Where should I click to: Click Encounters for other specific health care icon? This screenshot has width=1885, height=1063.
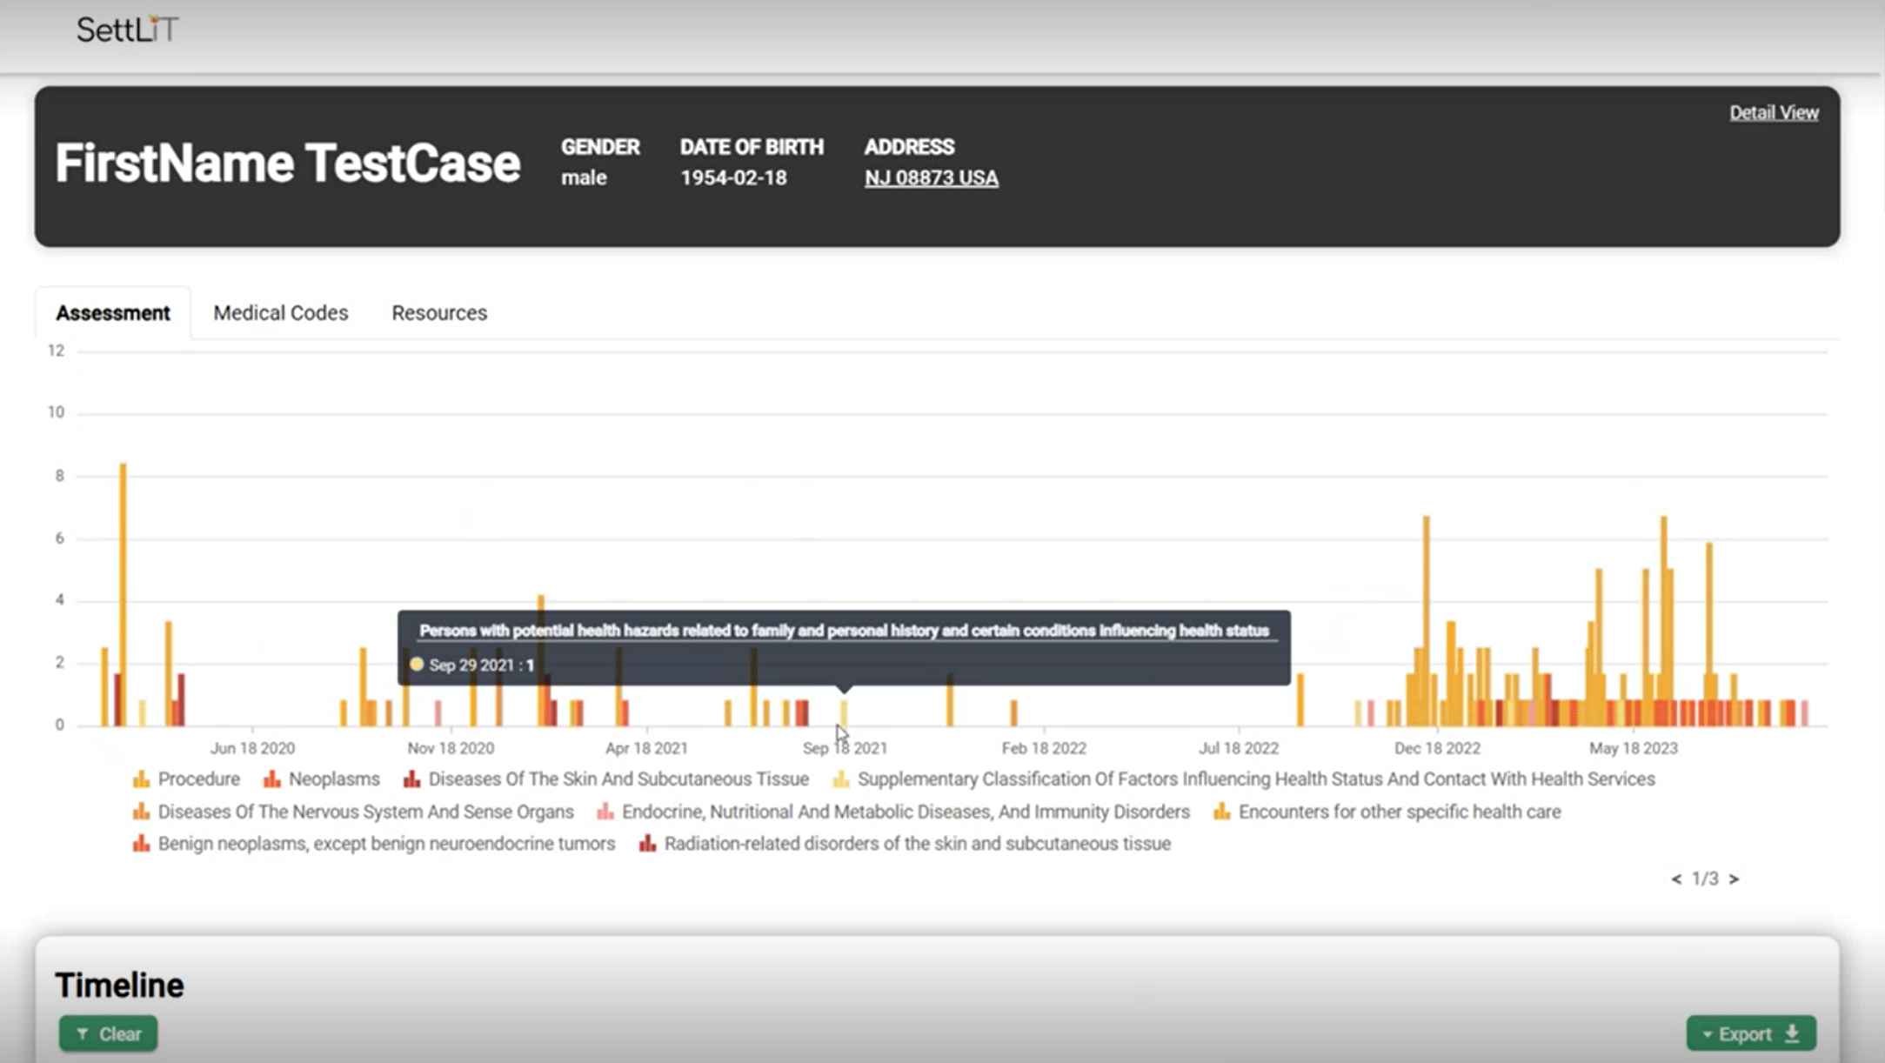click(x=1222, y=812)
